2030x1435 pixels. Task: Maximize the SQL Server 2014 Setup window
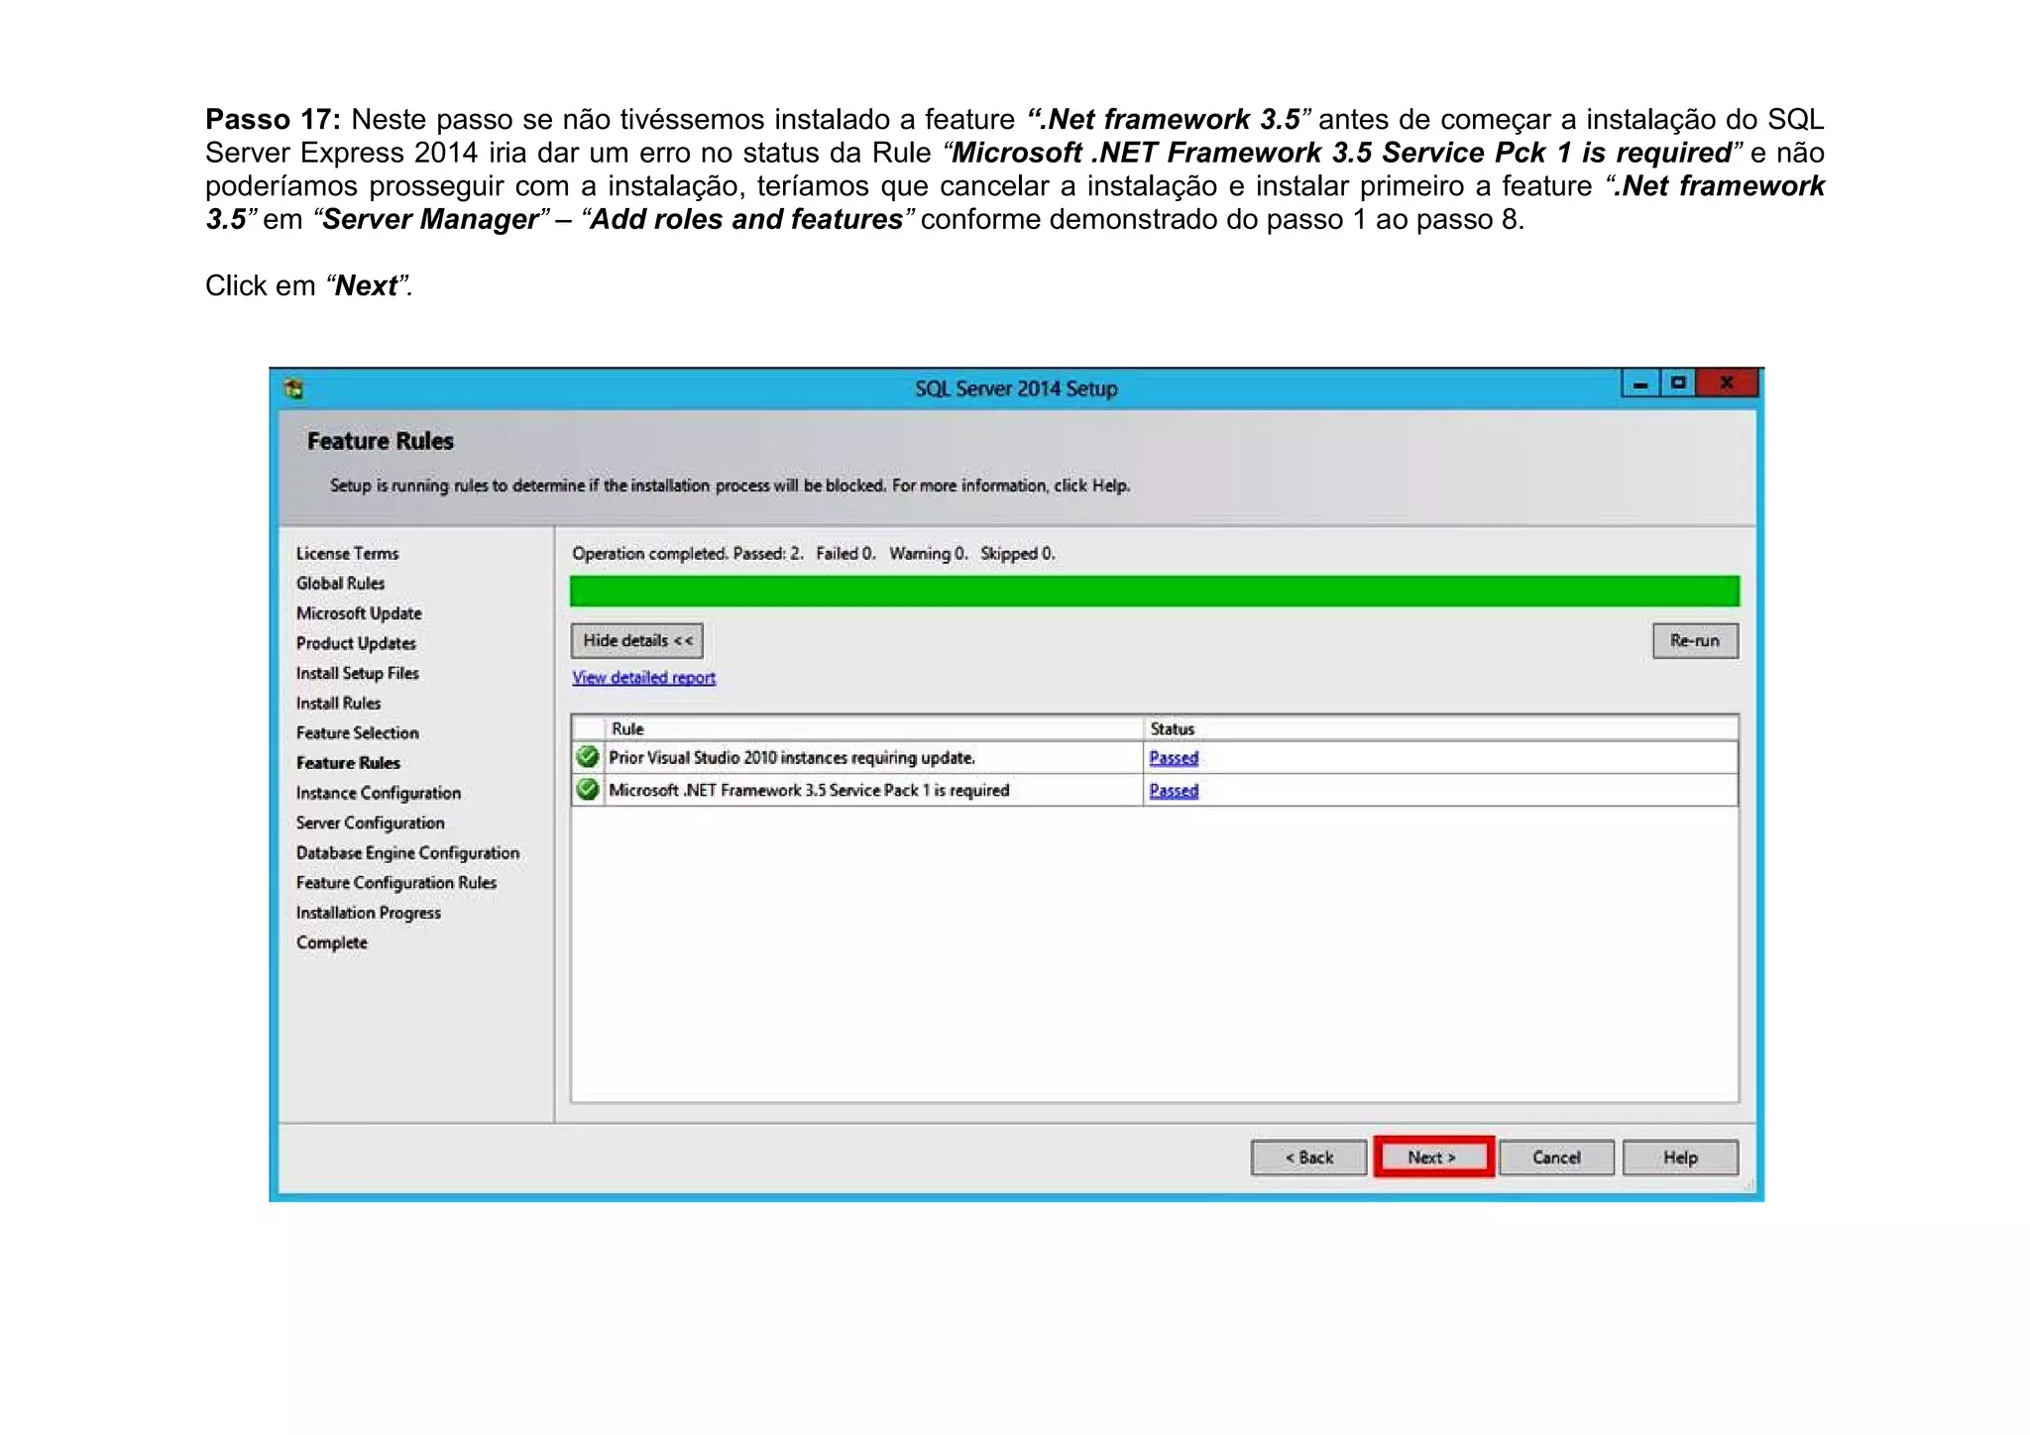click(1678, 383)
